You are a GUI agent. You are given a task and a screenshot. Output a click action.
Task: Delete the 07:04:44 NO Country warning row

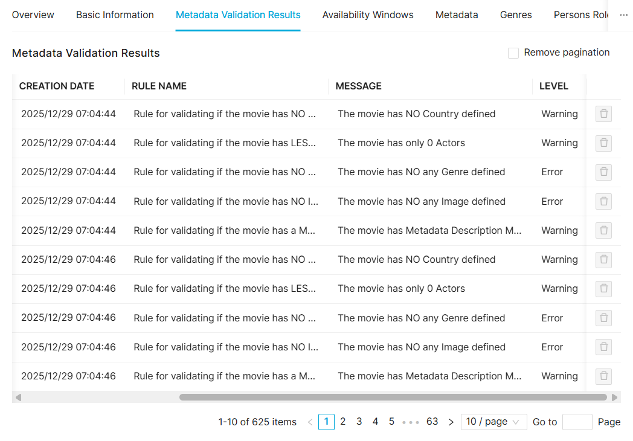click(x=603, y=114)
